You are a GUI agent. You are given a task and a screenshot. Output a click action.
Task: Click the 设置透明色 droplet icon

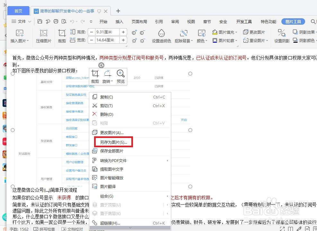point(161,33)
